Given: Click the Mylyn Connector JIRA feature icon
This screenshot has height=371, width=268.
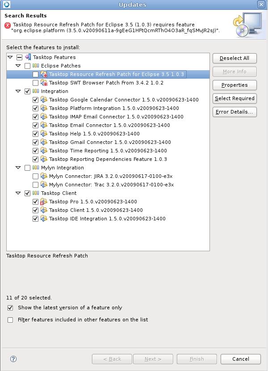Looking at the screenshot, I should point(44,176).
